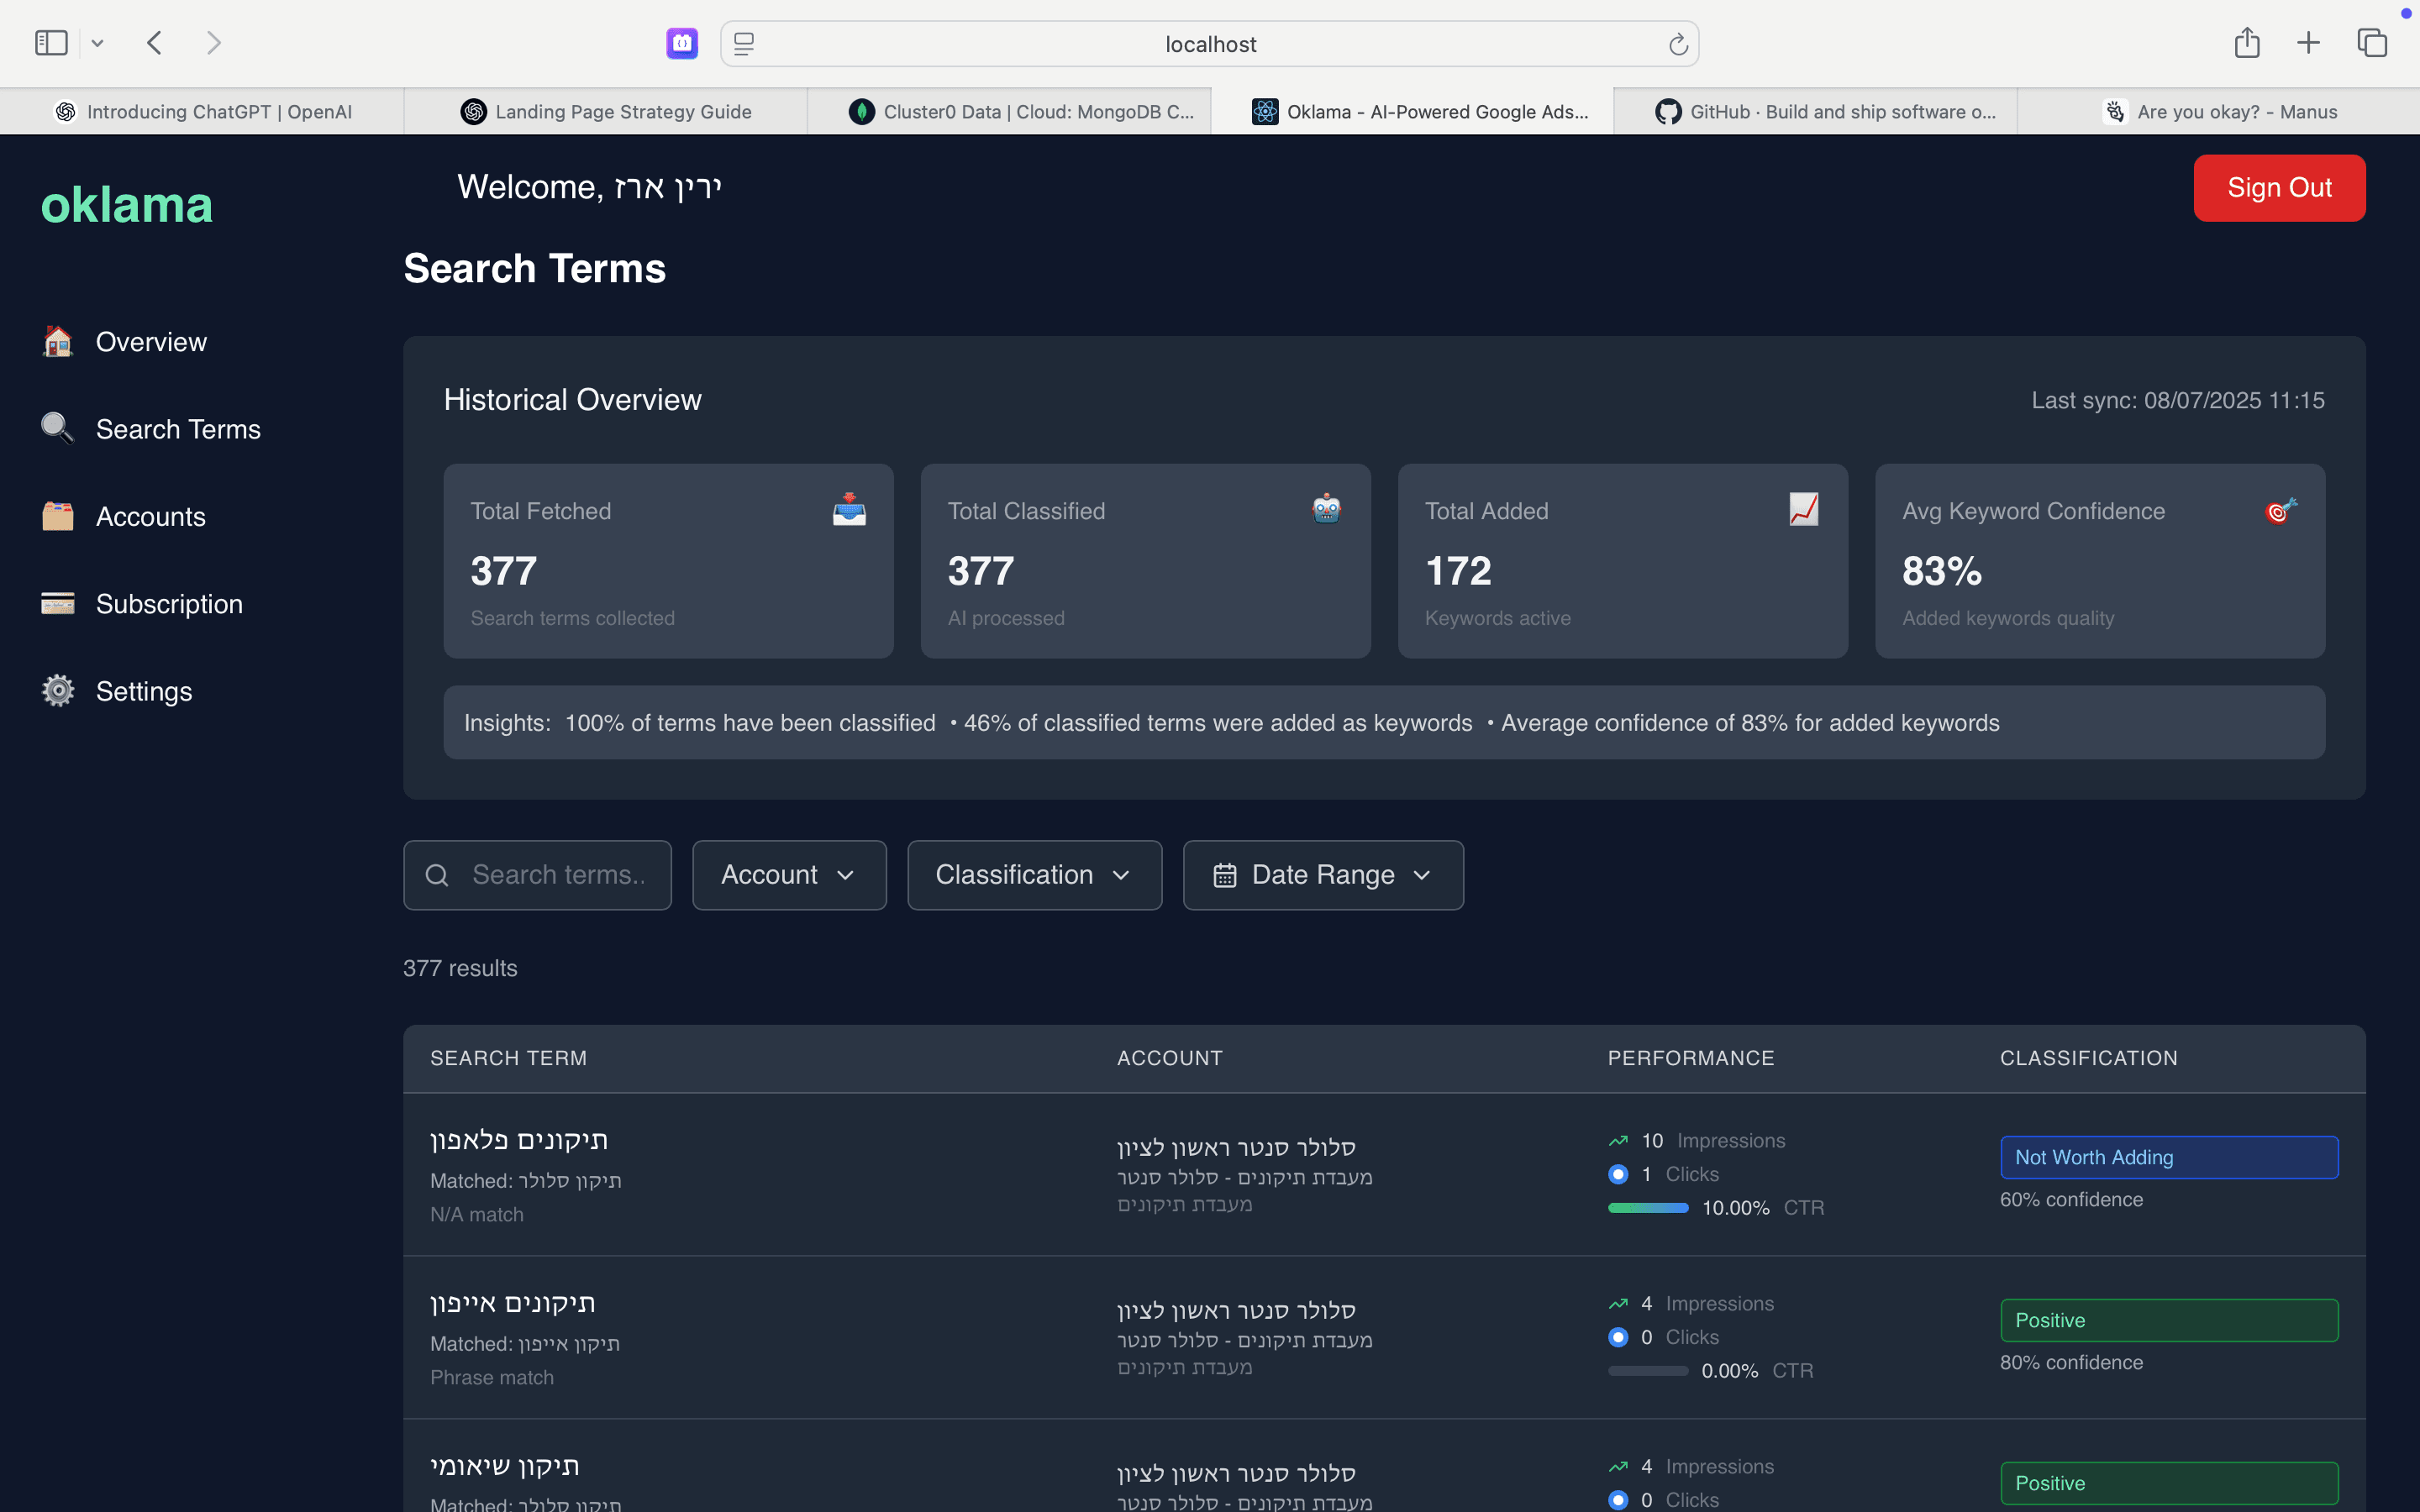
Task: Click the Search Terms magnifier icon
Action: pyautogui.click(x=58, y=429)
